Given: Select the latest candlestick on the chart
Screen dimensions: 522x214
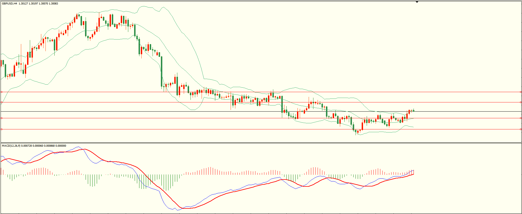Looking at the screenshot, I should pyautogui.click(x=414, y=111).
